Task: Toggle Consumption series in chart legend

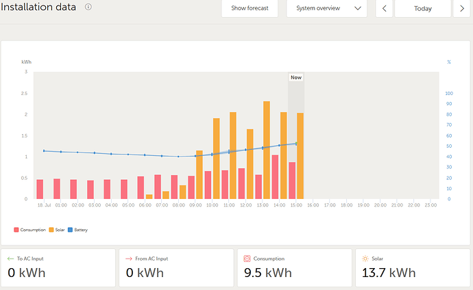Action: pos(27,230)
